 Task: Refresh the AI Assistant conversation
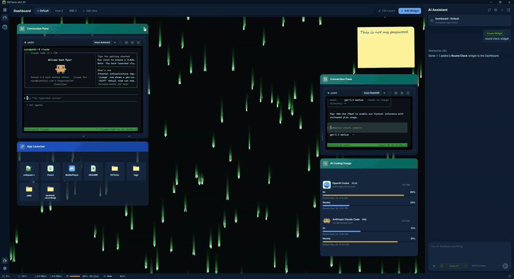(489, 10)
